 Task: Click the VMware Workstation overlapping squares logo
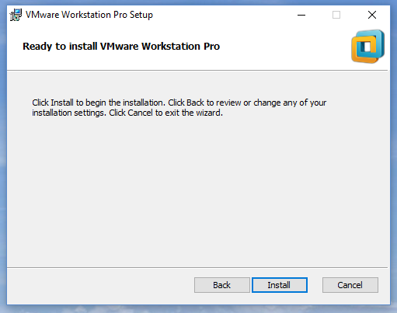click(x=368, y=47)
